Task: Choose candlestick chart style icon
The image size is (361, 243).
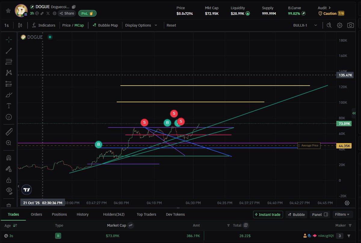Action: coord(20,25)
